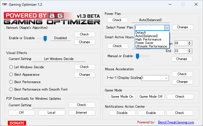Image resolution: width=203 pixels, height=126 pixels.
Task: Click the Nagle's status box showing Disabled
Action: pyautogui.click(x=60, y=38)
